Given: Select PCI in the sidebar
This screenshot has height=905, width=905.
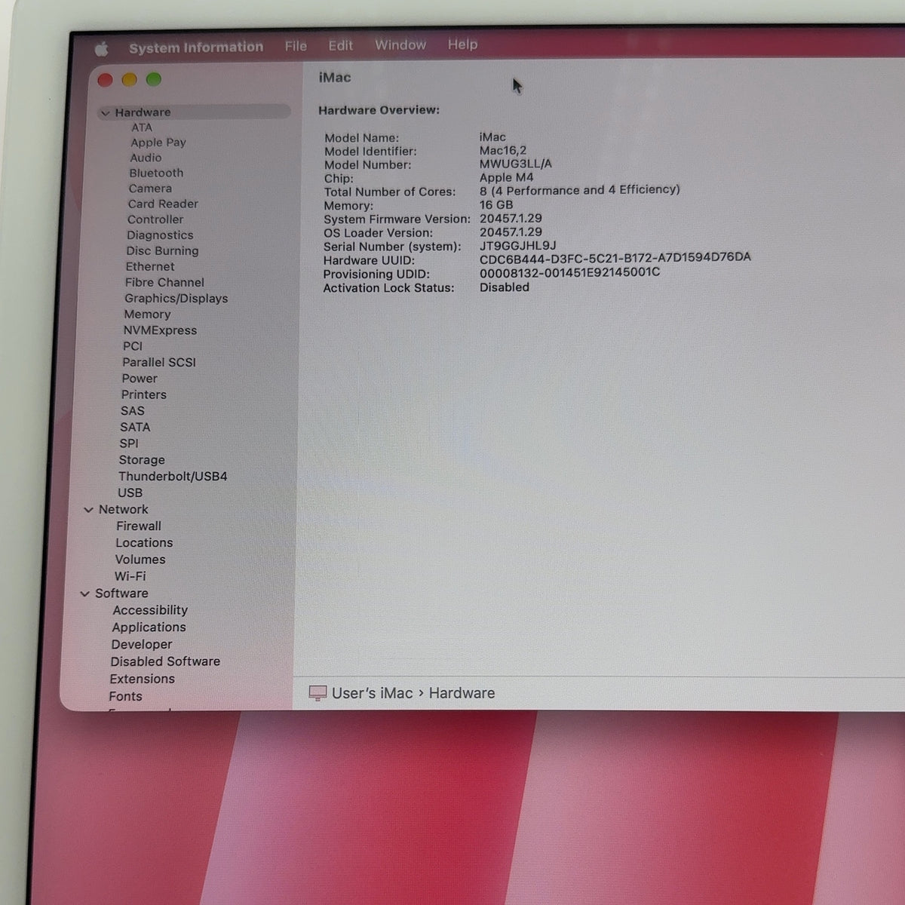Looking at the screenshot, I should (x=133, y=346).
